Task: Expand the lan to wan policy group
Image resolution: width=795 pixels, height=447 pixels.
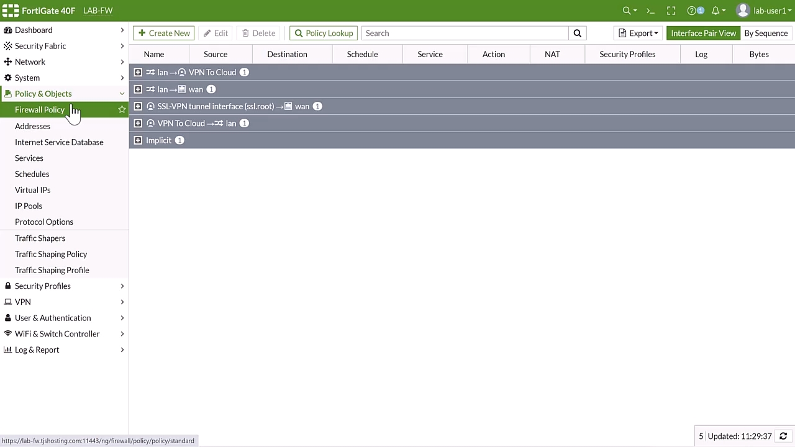Action: pyautogui.click(x=138, y=89)
